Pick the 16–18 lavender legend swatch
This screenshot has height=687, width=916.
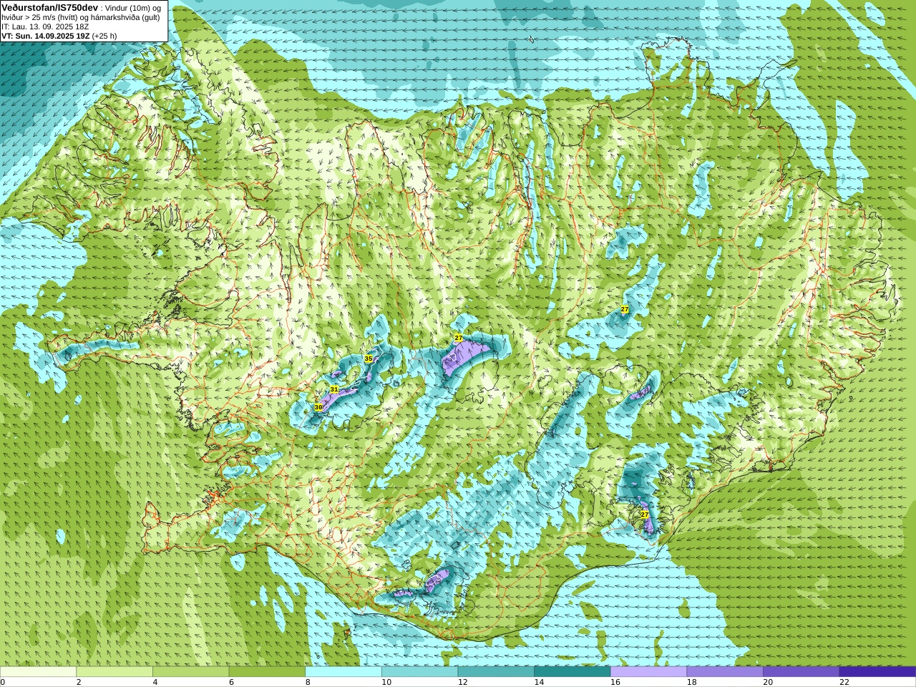coord(648,672)
